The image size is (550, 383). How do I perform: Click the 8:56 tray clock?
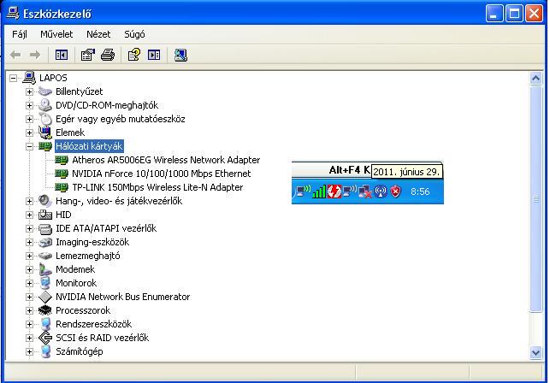click(420, 191)
